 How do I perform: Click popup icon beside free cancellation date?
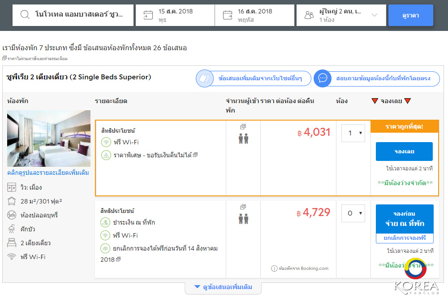pyautogui.click(x=118, y=260)
